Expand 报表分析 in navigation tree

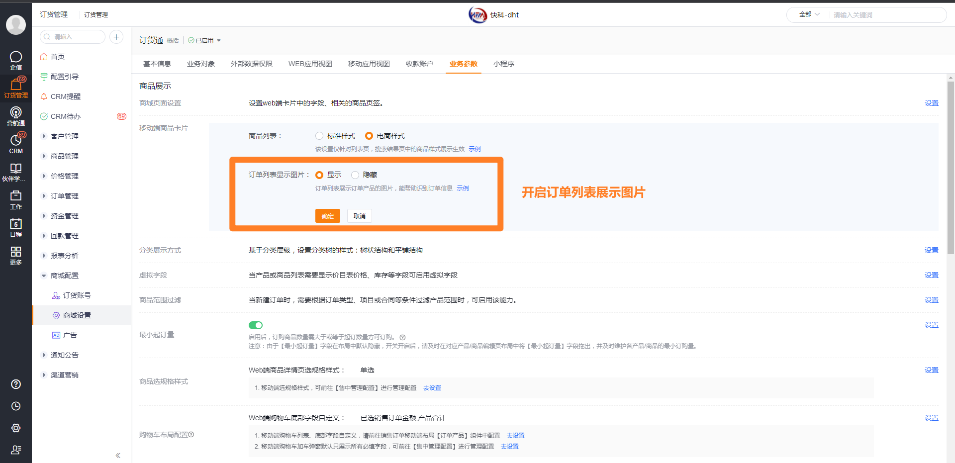pyautogui.click(x=44, y=256)
